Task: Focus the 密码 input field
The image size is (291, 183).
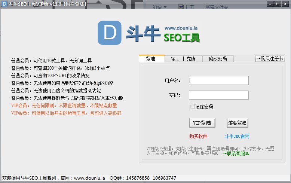Action: point(218,95)
